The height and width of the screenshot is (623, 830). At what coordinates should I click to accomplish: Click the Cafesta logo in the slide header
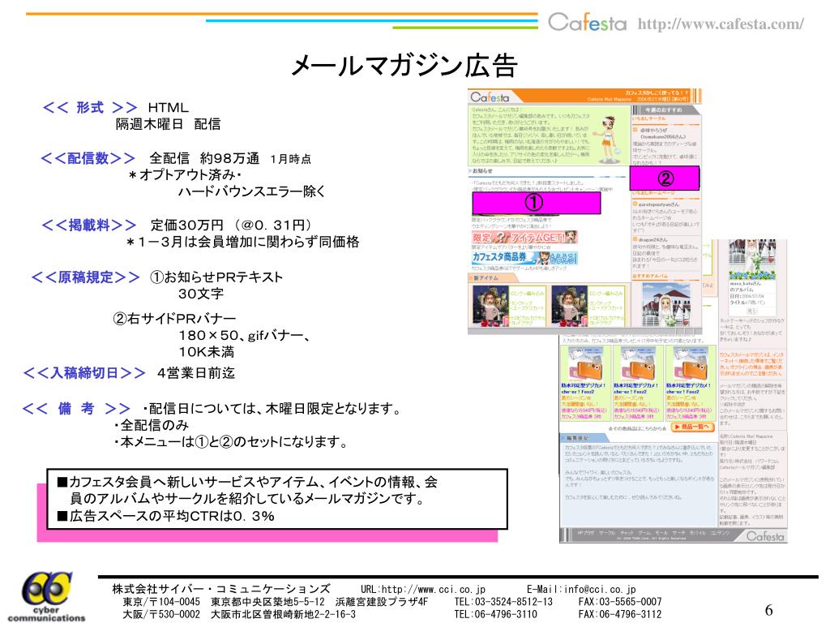[x=587, y=23]
